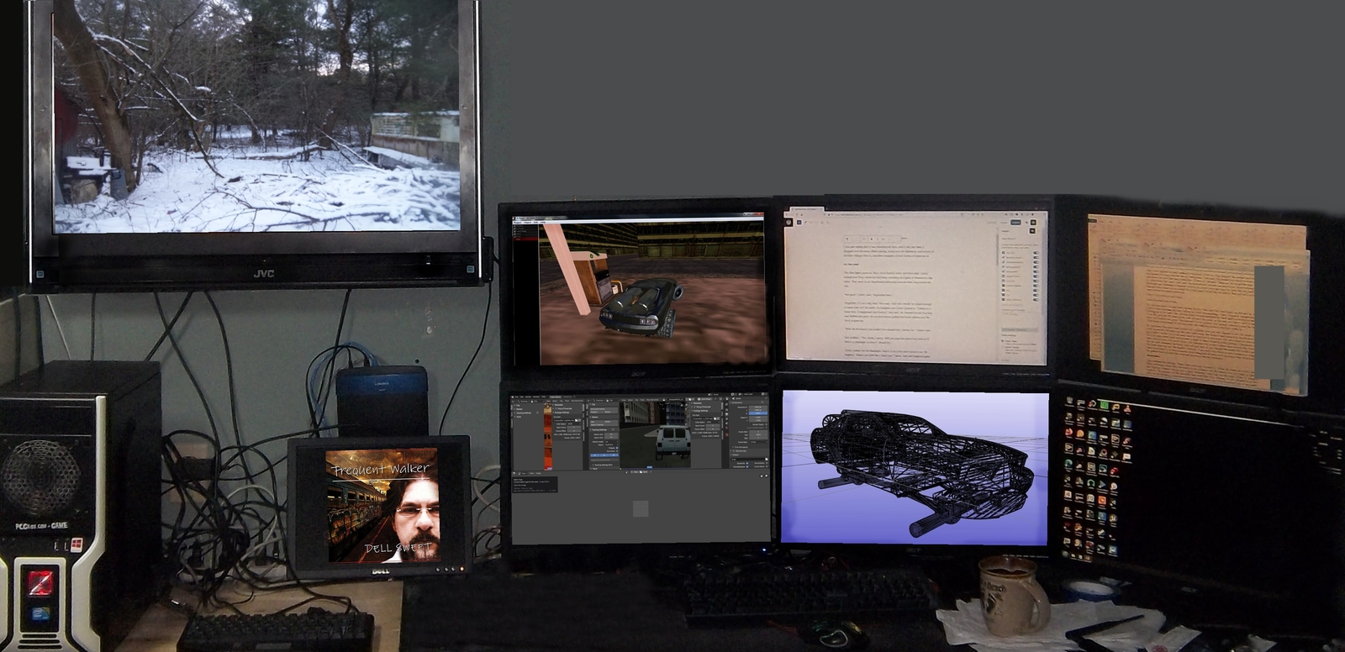The image size is (1345, 652).
Task: Open the green headphones desktop icon
Action: pos(1091,483)
